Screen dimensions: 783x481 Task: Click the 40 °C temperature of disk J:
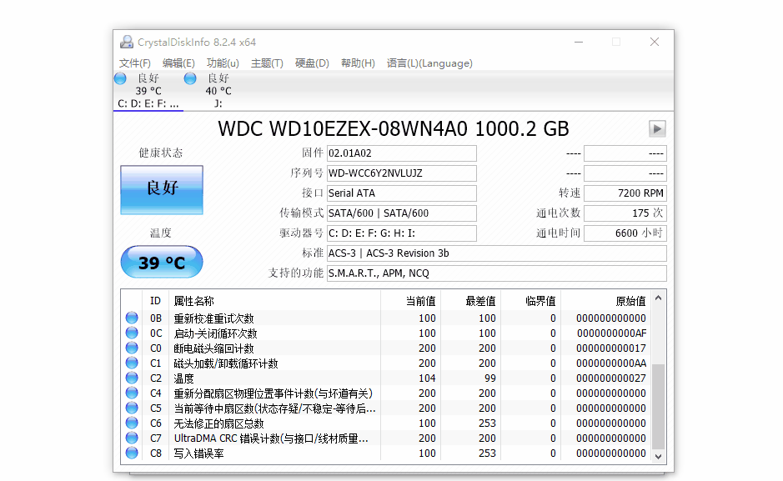[218, 91]
